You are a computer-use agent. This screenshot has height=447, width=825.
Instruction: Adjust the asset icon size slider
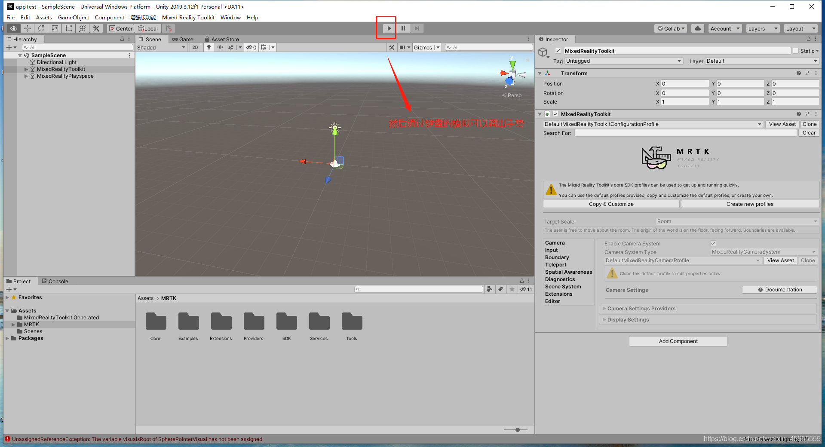click(518, 430)
